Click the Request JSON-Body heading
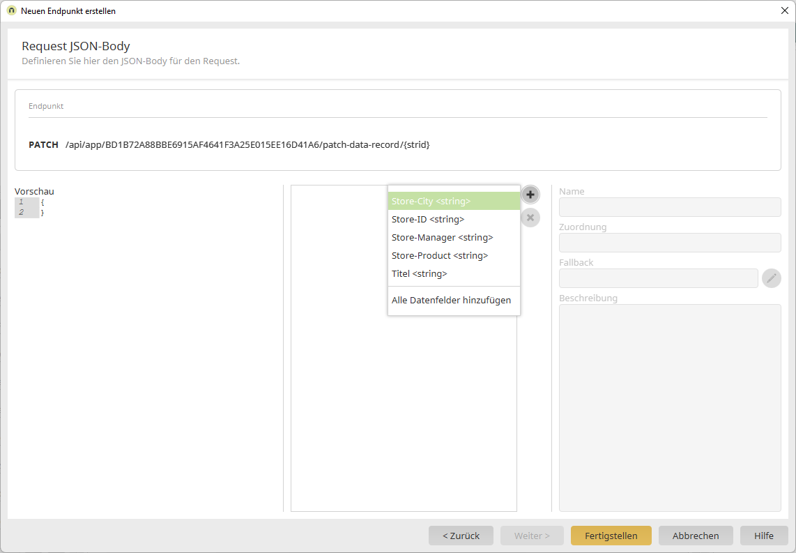796x553 pixels. point(76,46)
